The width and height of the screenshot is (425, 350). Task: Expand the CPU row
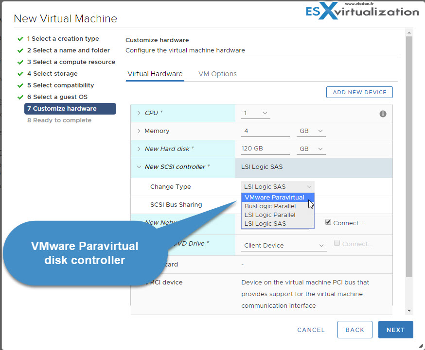tap(139, 113)
